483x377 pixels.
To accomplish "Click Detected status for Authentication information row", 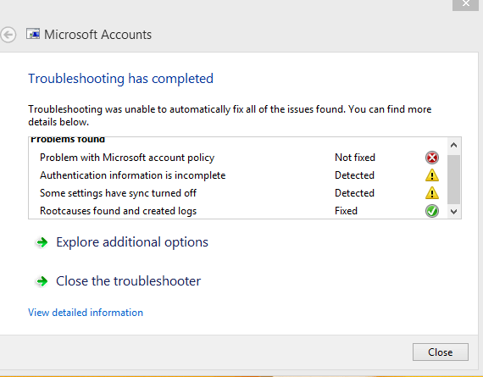I will point(354,175).
